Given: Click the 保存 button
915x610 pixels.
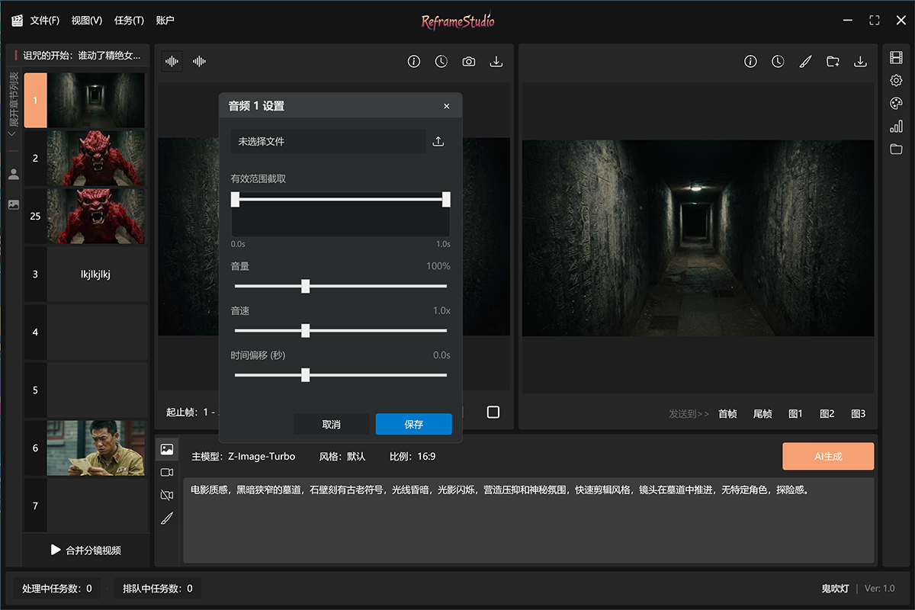Looking at the screenshot, I should 413,425.
